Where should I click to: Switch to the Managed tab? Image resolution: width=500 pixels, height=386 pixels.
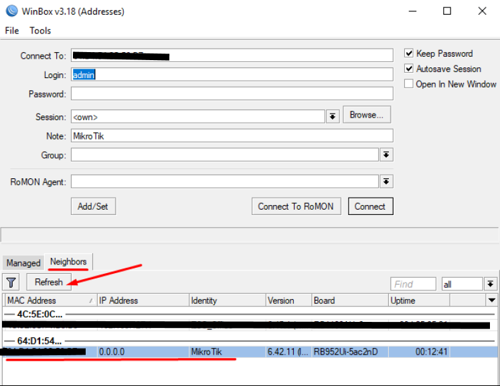23,263
